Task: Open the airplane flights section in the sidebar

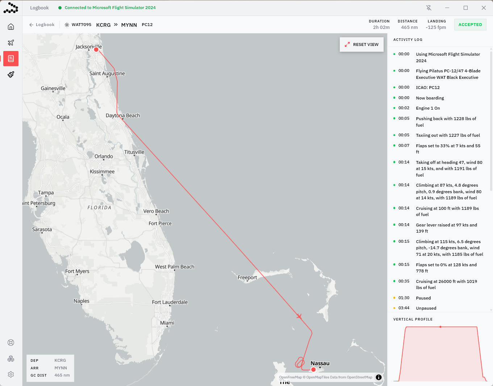Action: 11,43
